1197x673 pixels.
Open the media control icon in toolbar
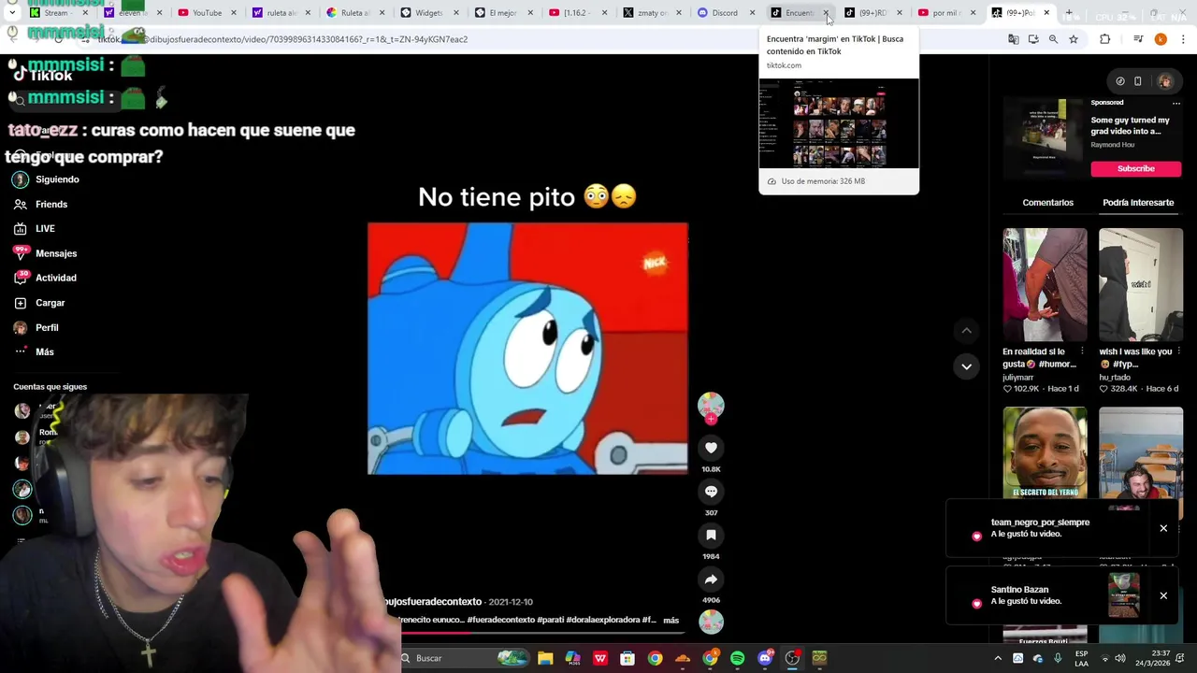tap(1137, 39)
